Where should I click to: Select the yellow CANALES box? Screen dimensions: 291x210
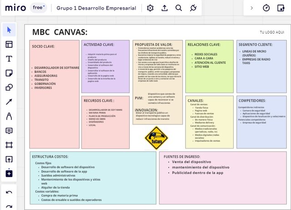(209, 122)
